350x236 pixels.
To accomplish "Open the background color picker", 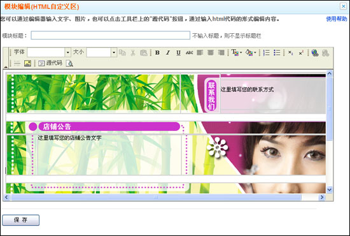I will 249,53.
